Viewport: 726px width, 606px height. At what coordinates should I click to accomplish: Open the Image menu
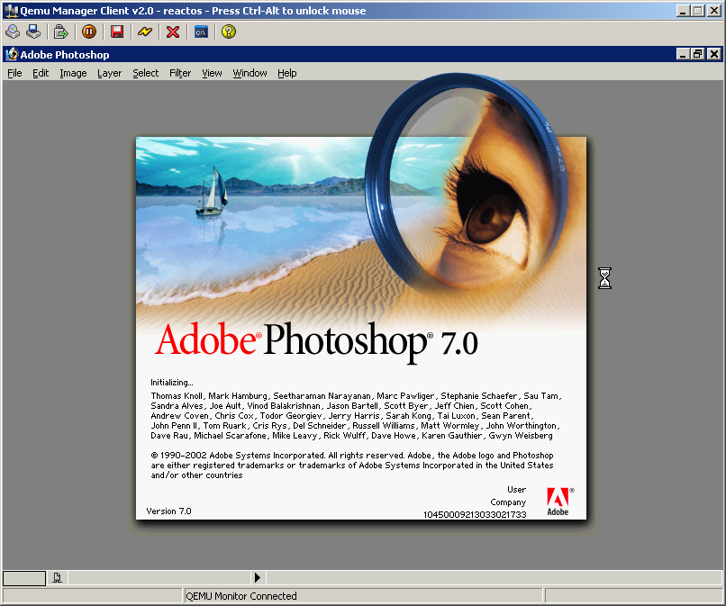coord(73,73)
